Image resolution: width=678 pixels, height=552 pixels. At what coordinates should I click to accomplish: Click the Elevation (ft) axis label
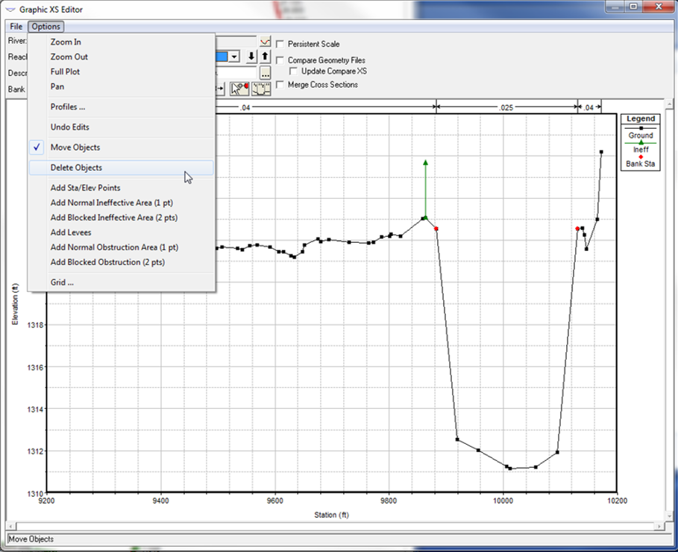(x=15, y=305)
